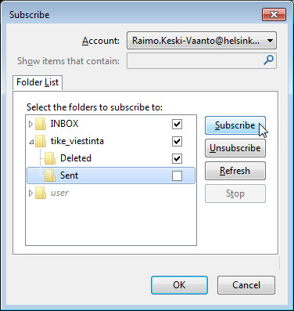Confirm with the OK button
This screenshot has width=294, height=311.
179,285
